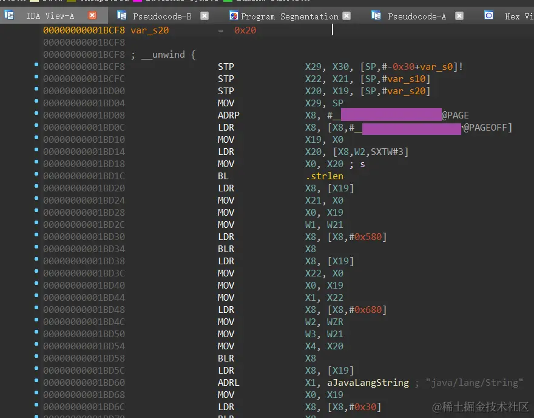This screenshot has width=534, height=418.
Task: Select the ADRP mnemonic
Action: pyautogui.click(x=229, y=115)
